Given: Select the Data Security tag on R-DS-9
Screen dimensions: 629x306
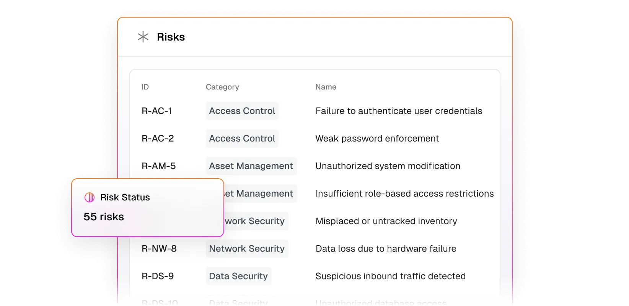Looking at the screenshot, I should (x=238, y=276).
